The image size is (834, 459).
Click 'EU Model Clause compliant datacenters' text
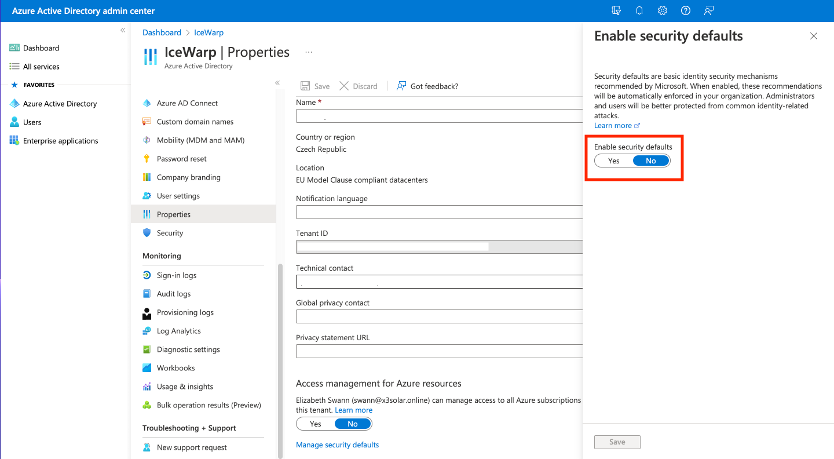362,180
